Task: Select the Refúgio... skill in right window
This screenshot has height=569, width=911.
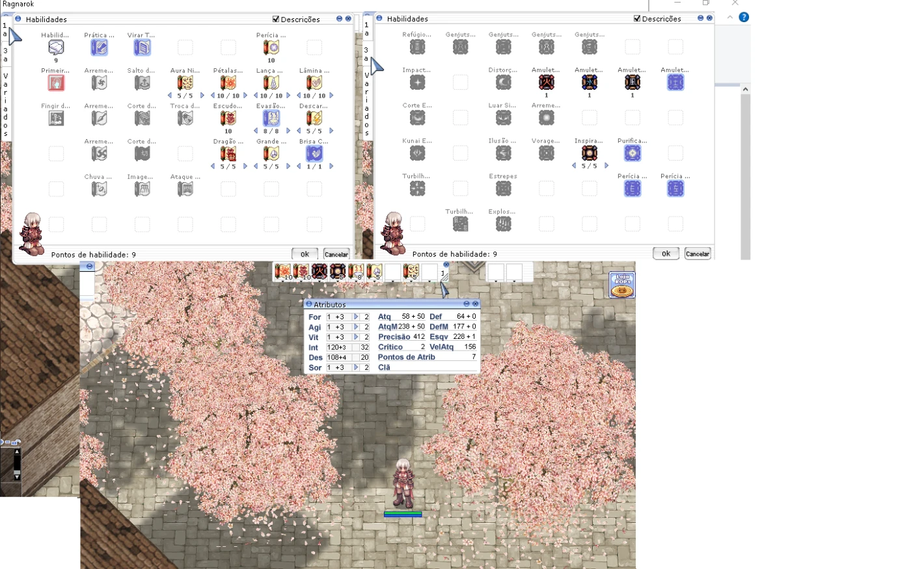Action: [417, 47]
